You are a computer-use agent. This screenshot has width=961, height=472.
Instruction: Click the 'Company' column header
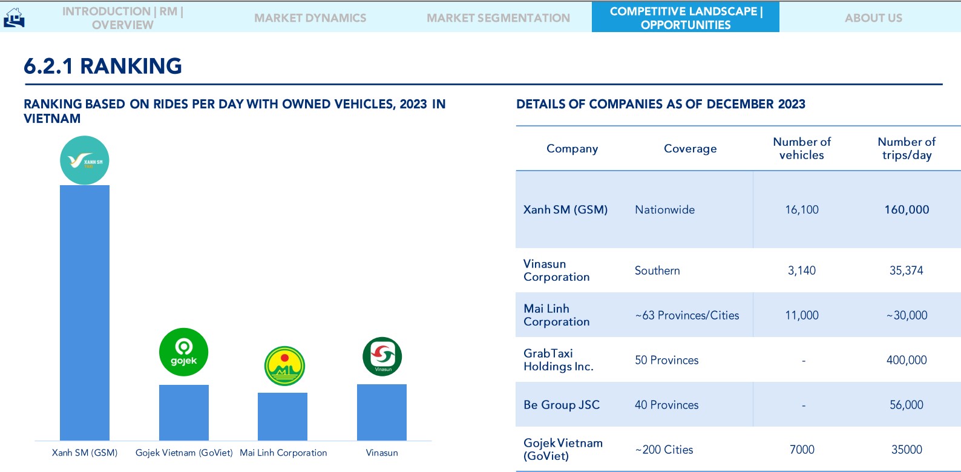pyautogui.click(x=572, y=149)
